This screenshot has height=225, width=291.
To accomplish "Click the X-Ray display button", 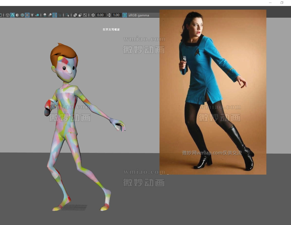I will point(75,15).
